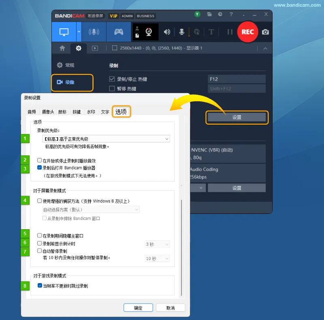Screen dimensions: 324x320
Task: Select 录像 video section in sidebar
Action: (x=72, y=83)
